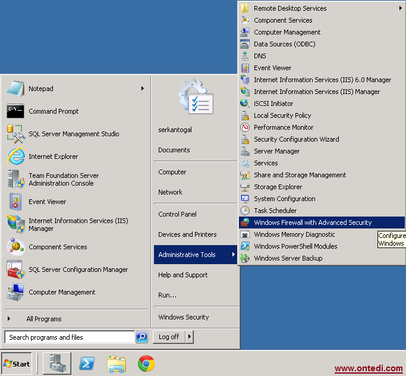Open Server Manager from Administrative Tools submenu
The image size is (406, 376).
[x=322, y=151]
